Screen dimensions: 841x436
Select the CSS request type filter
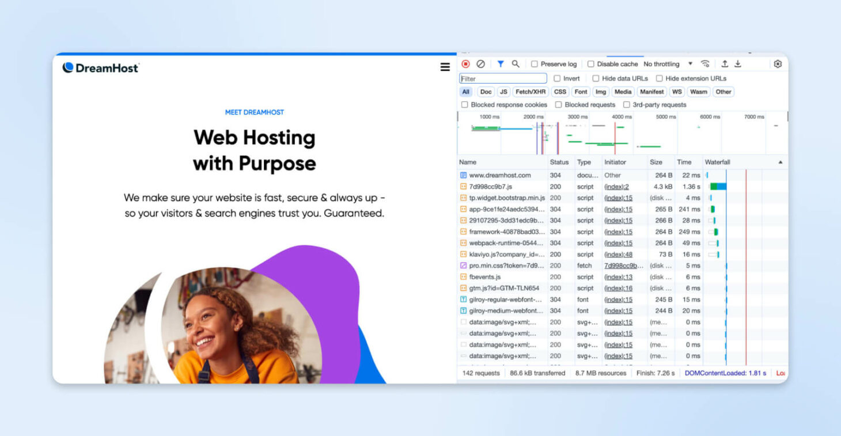560,92
